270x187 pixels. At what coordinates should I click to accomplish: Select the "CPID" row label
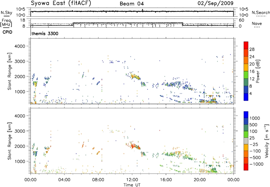(x=7, y=32)
